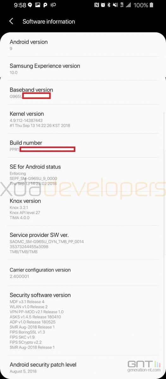This screenshot has width=166, height=379.
Task: Tap Carrier configuration version row
Action: (x=83, y=273)
